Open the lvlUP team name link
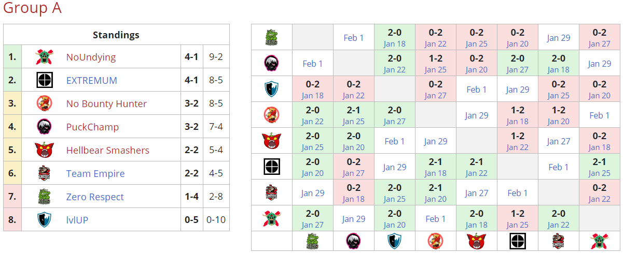 [77, 220]
